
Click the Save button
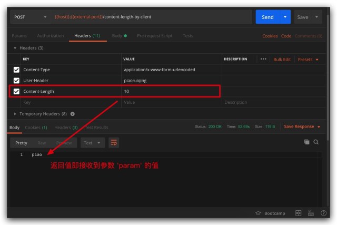click(303, 17)
